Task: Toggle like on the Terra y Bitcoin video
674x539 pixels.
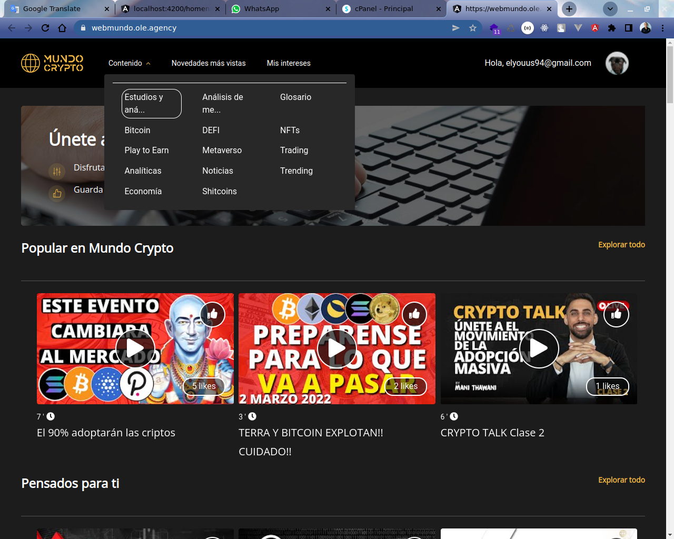Action: coord(414,315)
